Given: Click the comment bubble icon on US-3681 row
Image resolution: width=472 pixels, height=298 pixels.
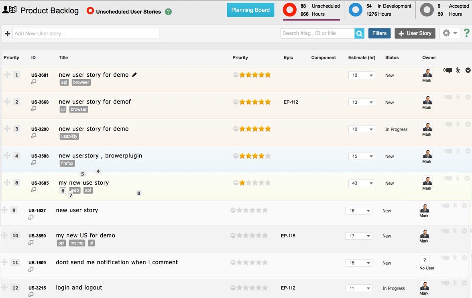Looking at the screenshot, I should point(449,70).
